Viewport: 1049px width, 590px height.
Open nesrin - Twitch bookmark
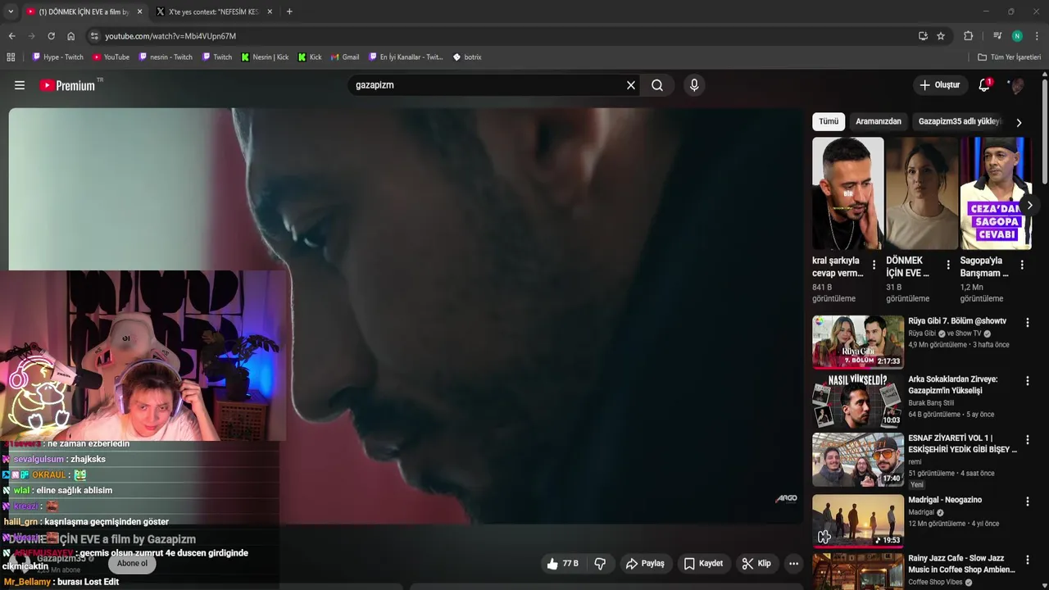click(x=166, y=57)
